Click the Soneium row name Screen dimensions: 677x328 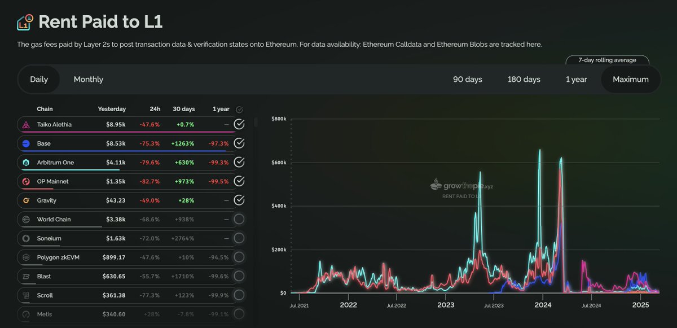tap(49, 238)
